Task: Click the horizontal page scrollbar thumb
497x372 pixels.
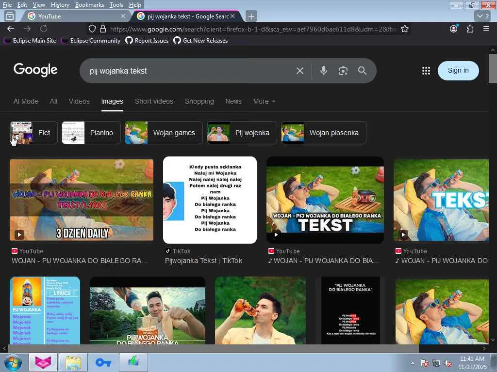Action: (x=214, y=349)
